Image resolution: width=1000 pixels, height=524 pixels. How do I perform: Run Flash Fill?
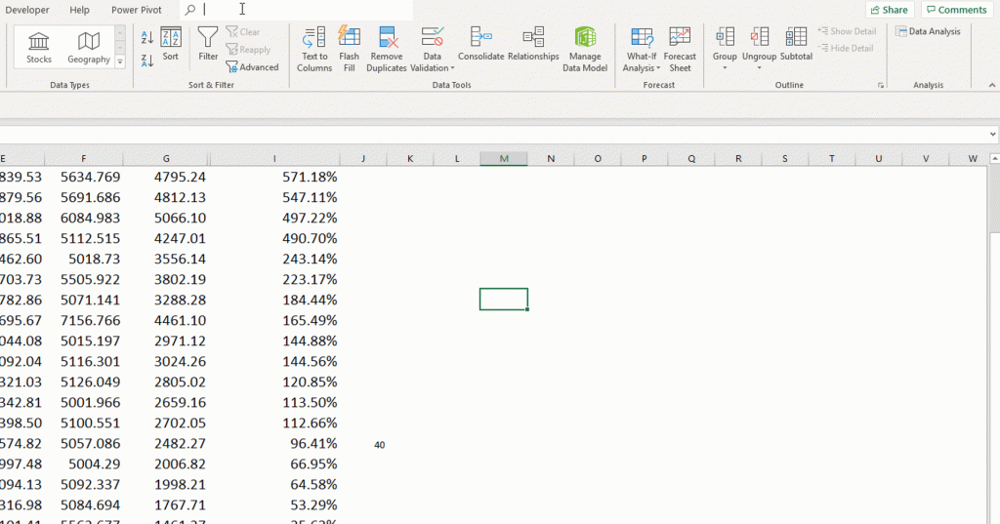349,50
